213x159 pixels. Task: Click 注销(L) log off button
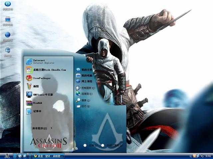tap(91, 145)
